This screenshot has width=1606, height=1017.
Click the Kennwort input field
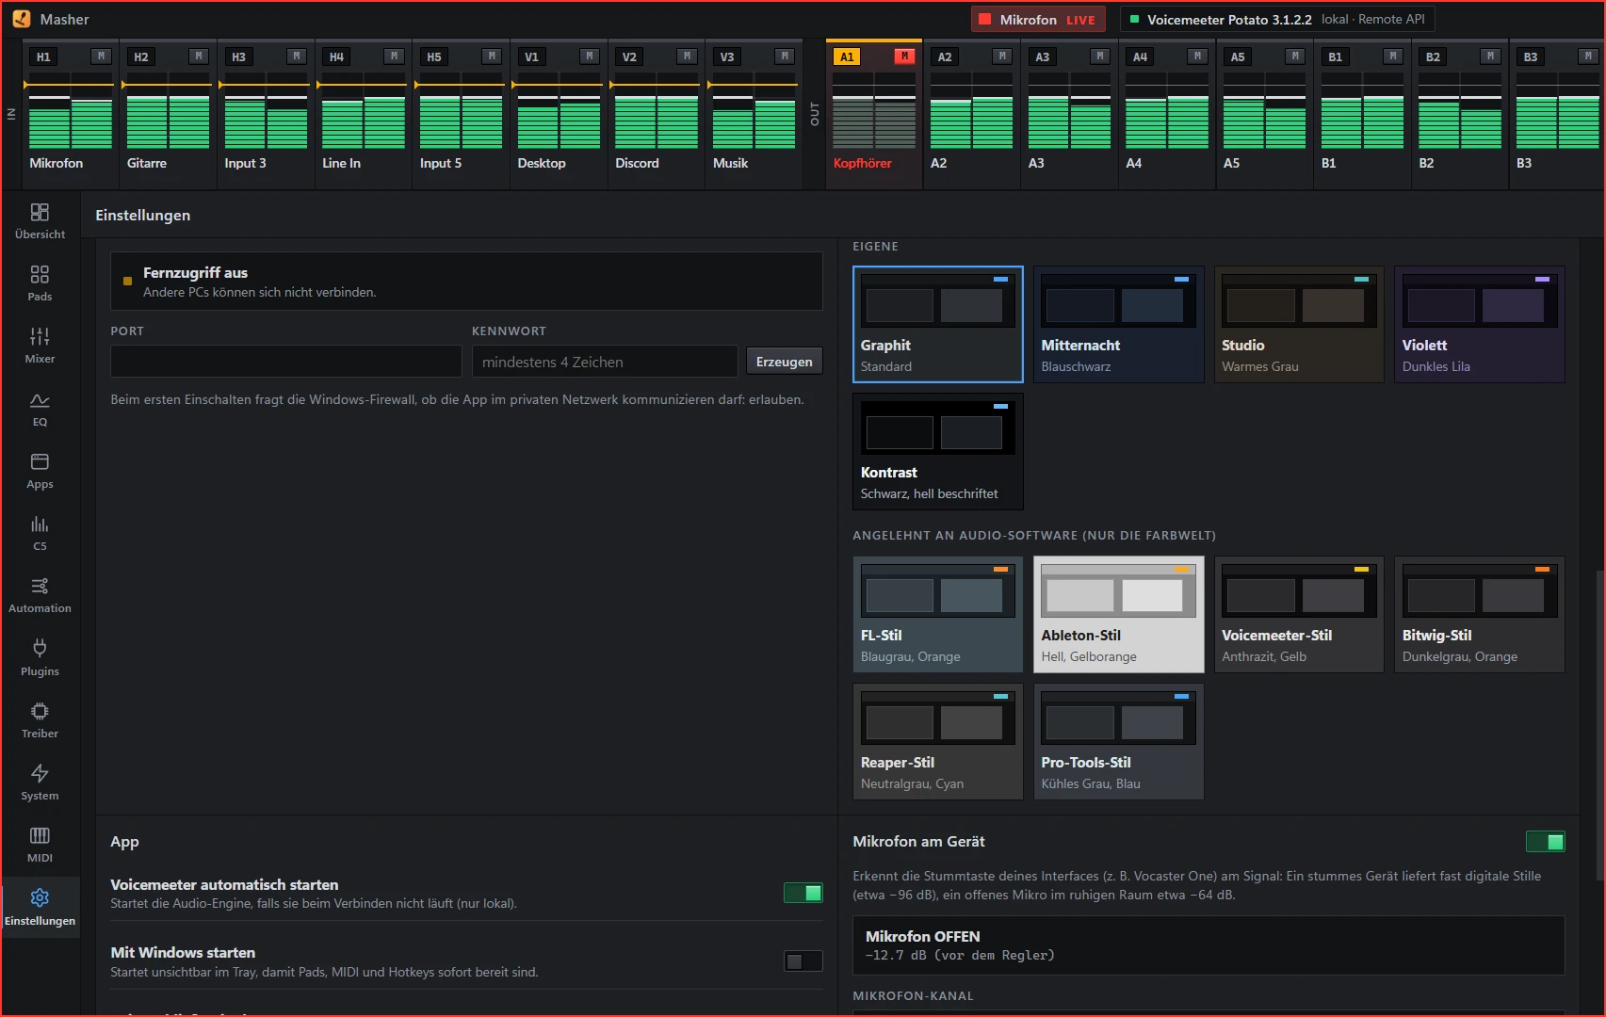click(605, 362)
